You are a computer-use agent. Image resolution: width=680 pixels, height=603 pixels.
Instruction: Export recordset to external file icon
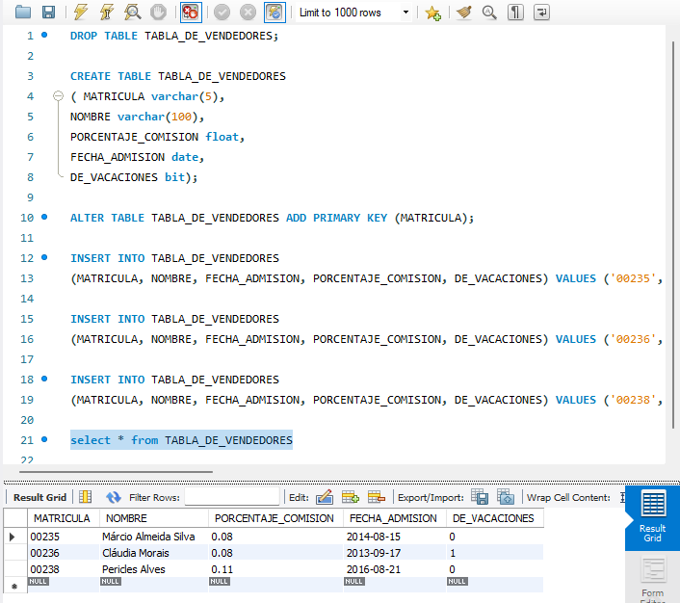click(480, 497)
